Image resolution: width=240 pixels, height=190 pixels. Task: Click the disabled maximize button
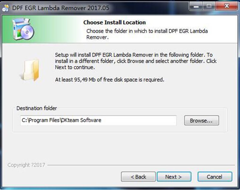[x=209, y=6]
